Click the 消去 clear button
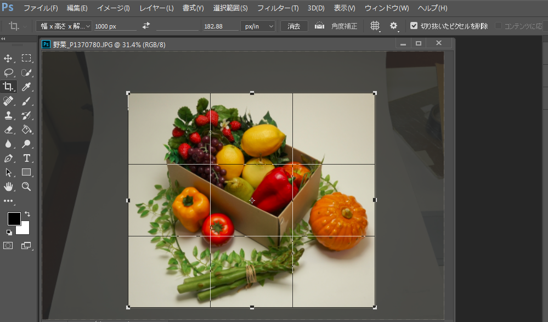The width and height of the screenshot is (548, 322). 294,26
